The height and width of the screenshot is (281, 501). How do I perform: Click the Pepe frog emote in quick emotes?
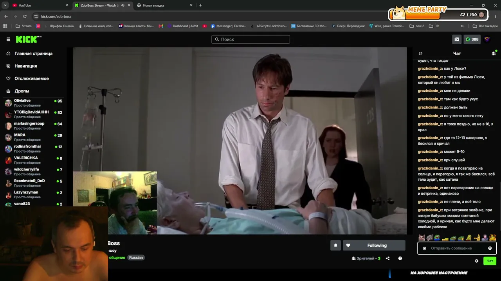(437, 237)
